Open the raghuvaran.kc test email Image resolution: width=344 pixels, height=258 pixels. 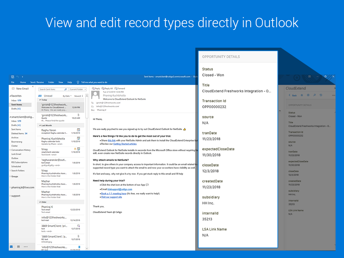tap(61, 163)
